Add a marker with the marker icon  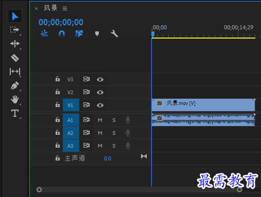pyautogui.click(x=97, y=33)
